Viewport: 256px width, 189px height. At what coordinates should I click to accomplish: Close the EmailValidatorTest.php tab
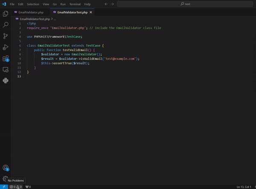91,12
